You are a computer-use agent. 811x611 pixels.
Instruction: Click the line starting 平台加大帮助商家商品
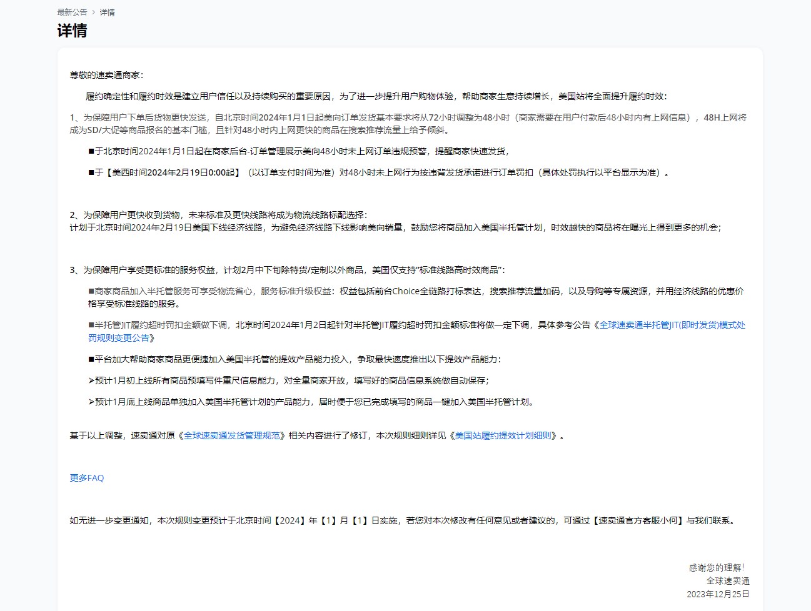[295, 359]
